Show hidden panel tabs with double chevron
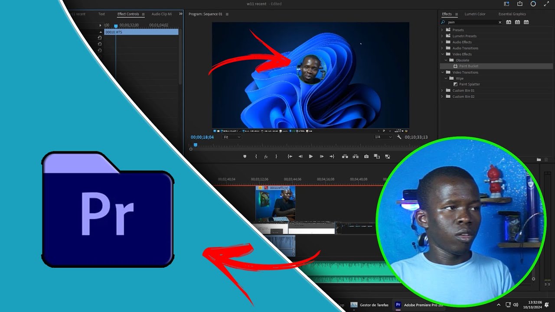 [181, 14]
